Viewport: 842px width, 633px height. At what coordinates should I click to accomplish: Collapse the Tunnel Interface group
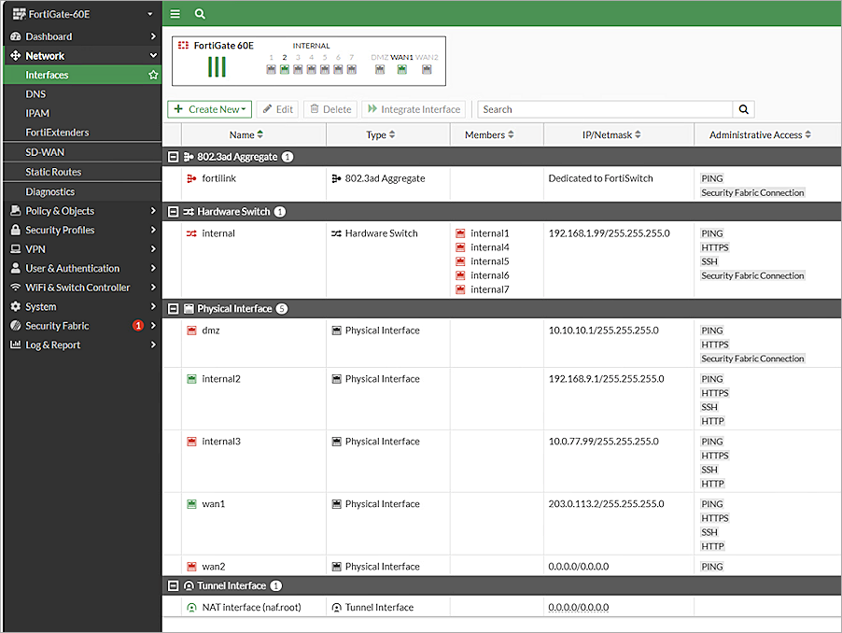click(174, 585)
